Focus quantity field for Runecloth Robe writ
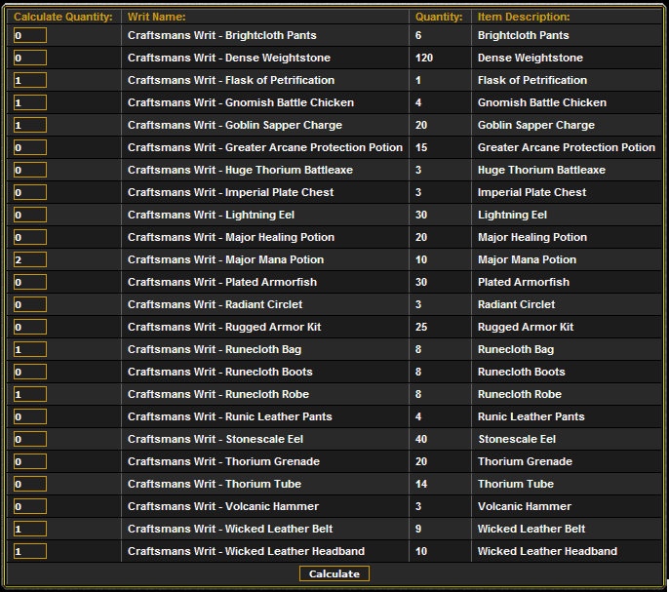The width and height of the screenshot is (669, 592). coord(30,394)
